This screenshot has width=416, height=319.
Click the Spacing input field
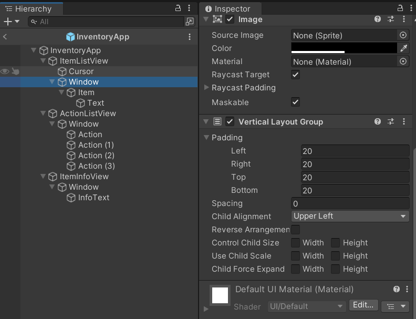(x=350, y=203)
